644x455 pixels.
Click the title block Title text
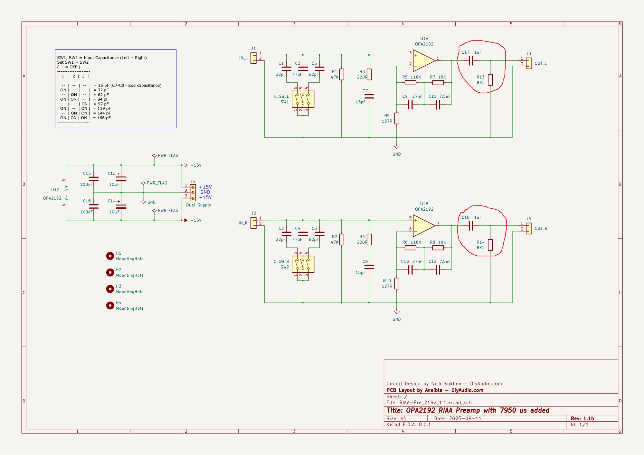(468, 410)
